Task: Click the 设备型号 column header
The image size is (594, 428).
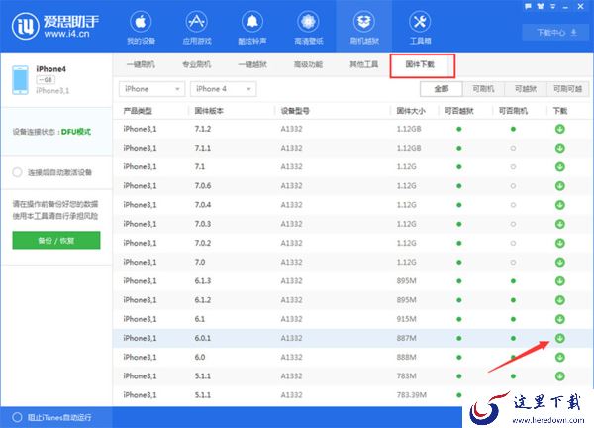Action: (x=295, y=111)
